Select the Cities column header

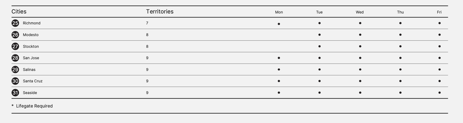(19, 12)
